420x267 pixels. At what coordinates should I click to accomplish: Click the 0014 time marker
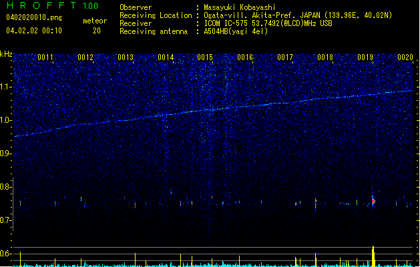click(x=166, y=57)
